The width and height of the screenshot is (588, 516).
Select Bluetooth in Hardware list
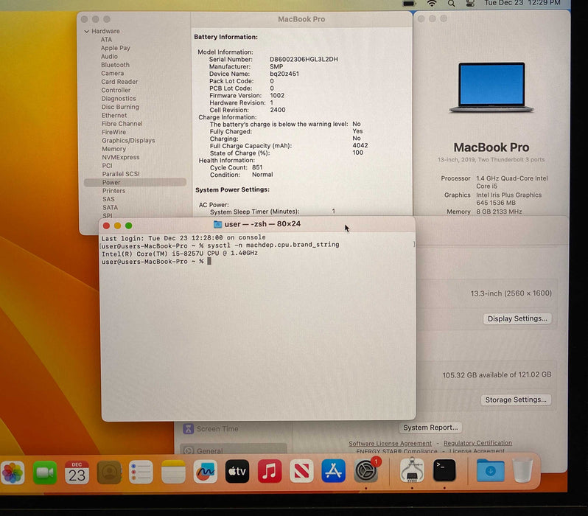coord(115,65)
